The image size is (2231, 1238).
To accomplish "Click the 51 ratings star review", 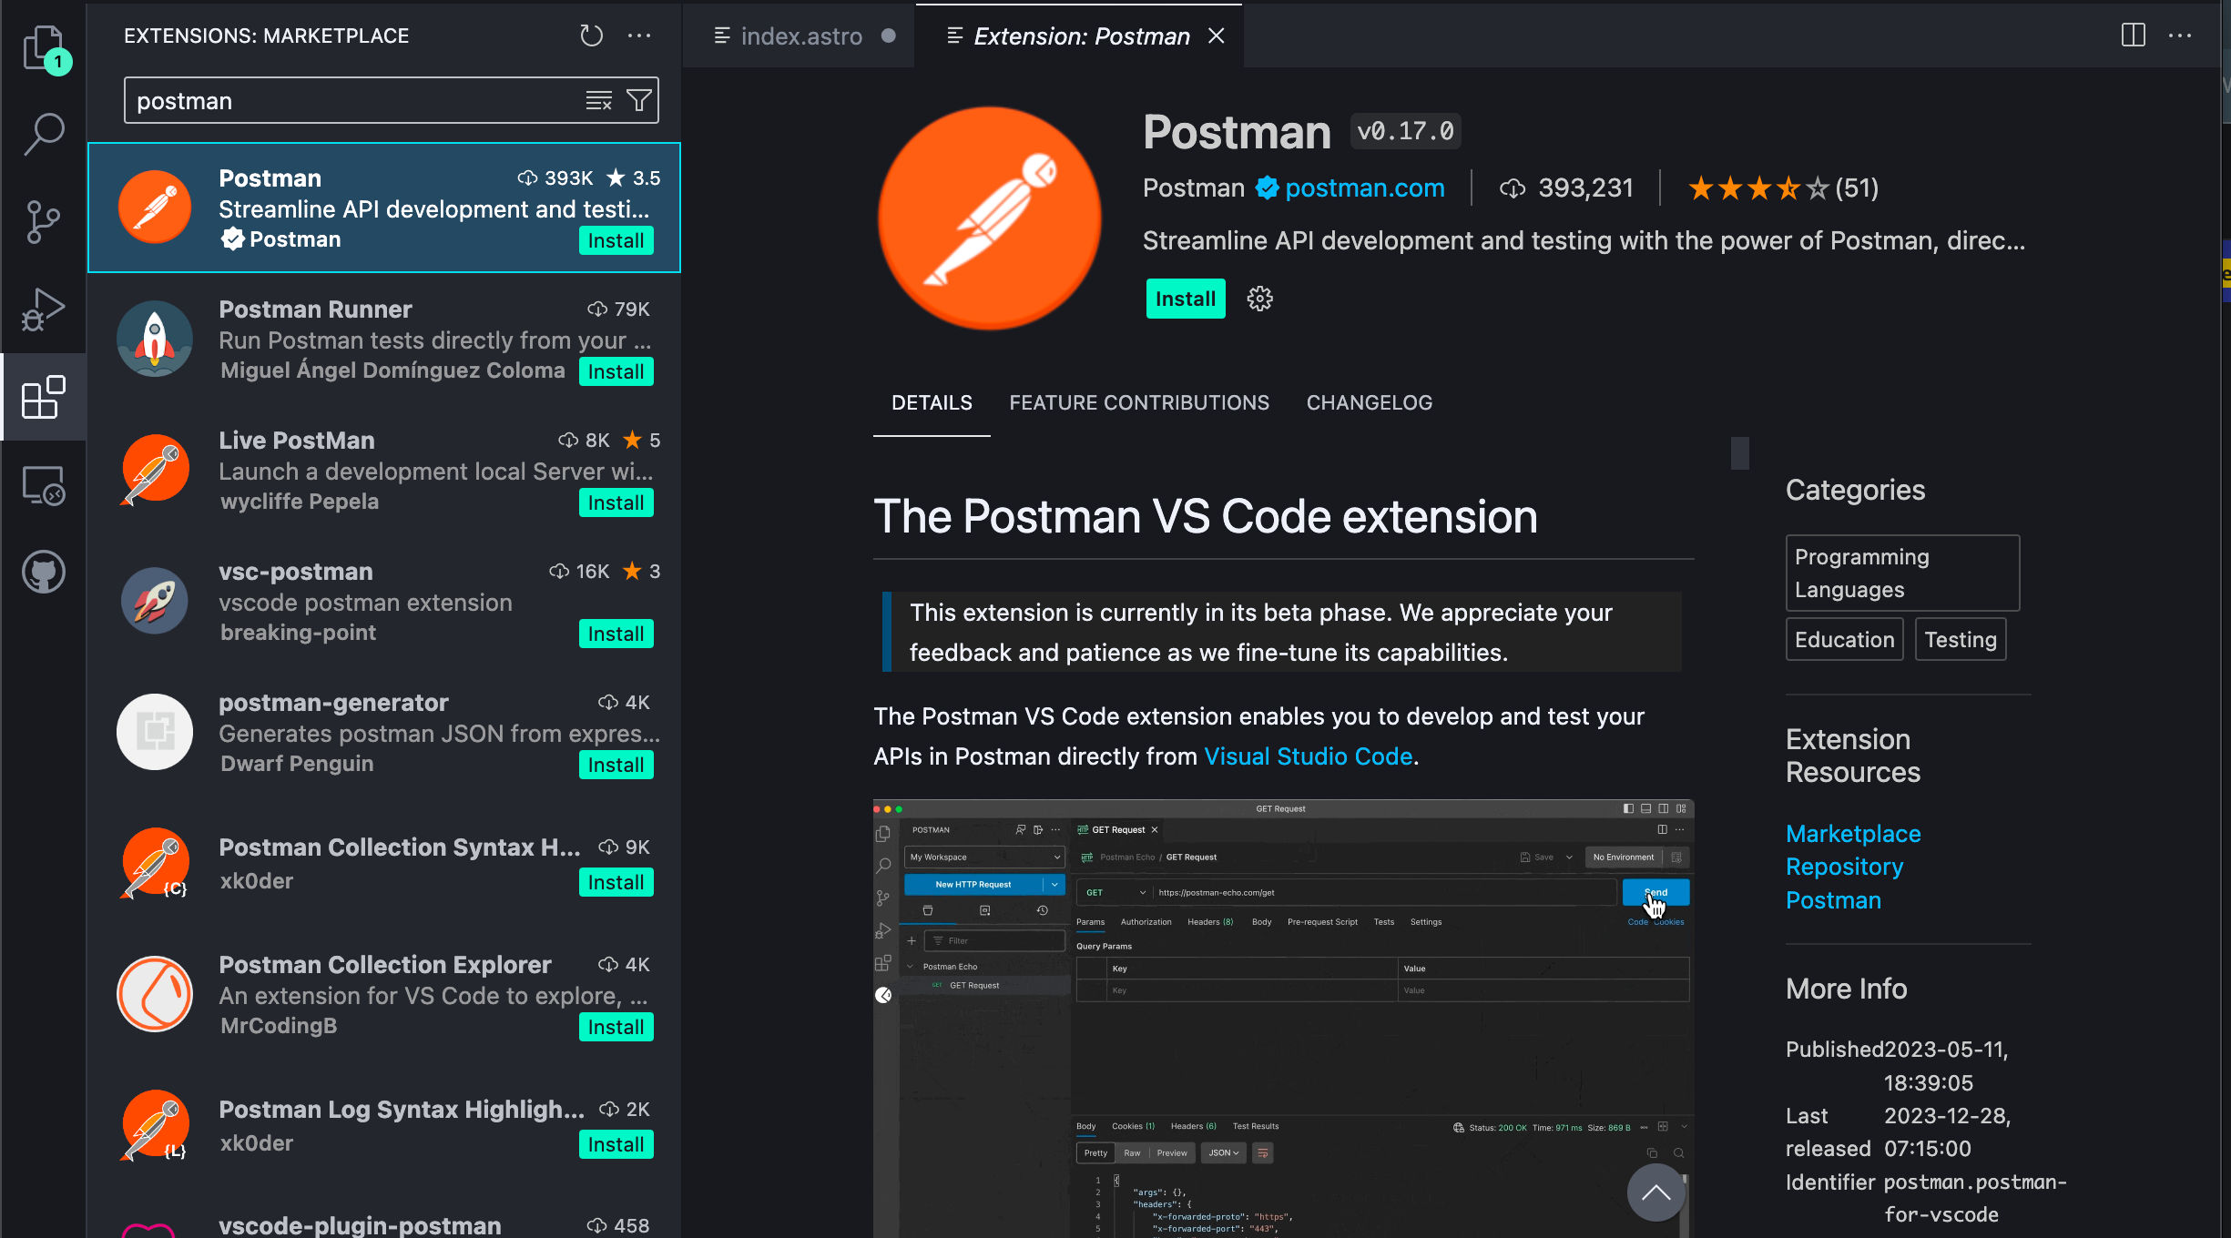I will [x=1783, y=188].
